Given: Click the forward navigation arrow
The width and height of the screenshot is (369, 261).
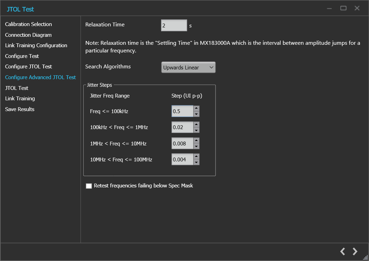Looking at the screenshot, I should (x=355, y=251).
